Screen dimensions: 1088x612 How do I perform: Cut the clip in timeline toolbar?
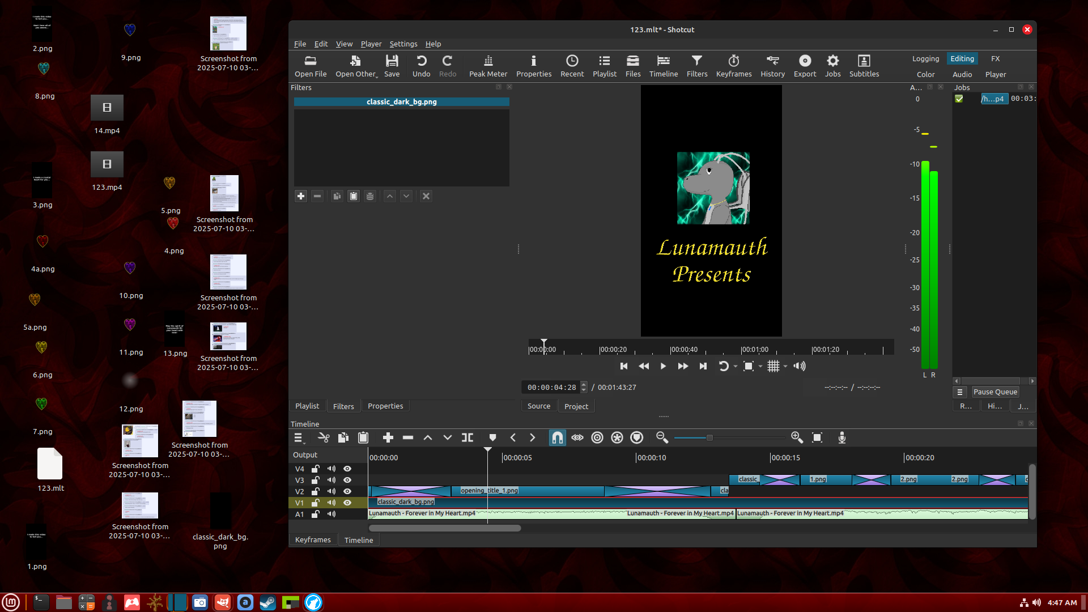tap(324, 437)
